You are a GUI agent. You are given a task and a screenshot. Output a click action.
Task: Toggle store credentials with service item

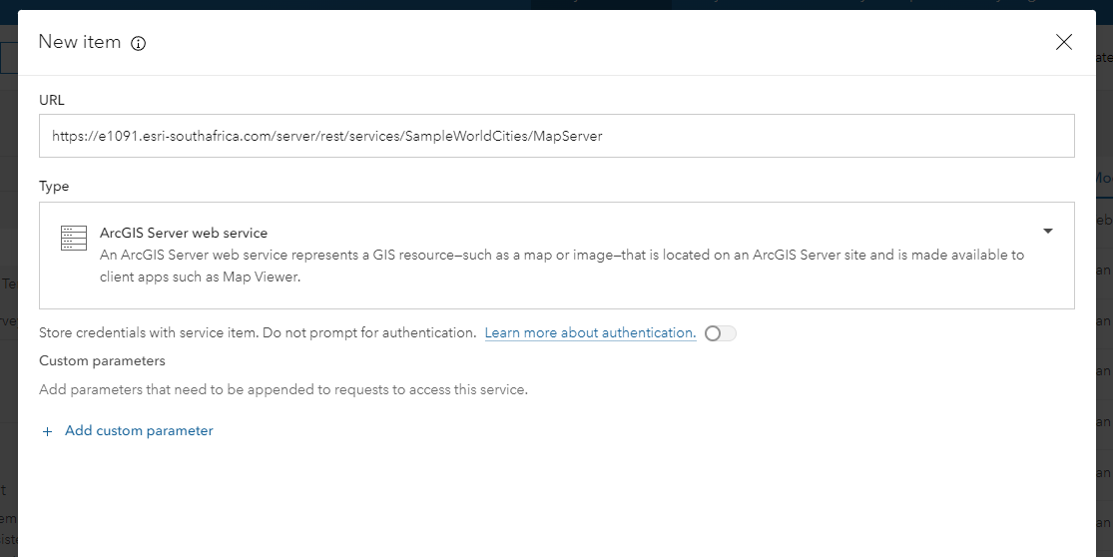[x=720, y=333]
